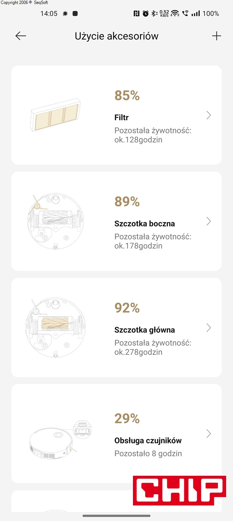This screenshot has width=233, height=521.
Task: Expand the Obsługa czujników chevron arrow
Action: (x=208, y=434)
